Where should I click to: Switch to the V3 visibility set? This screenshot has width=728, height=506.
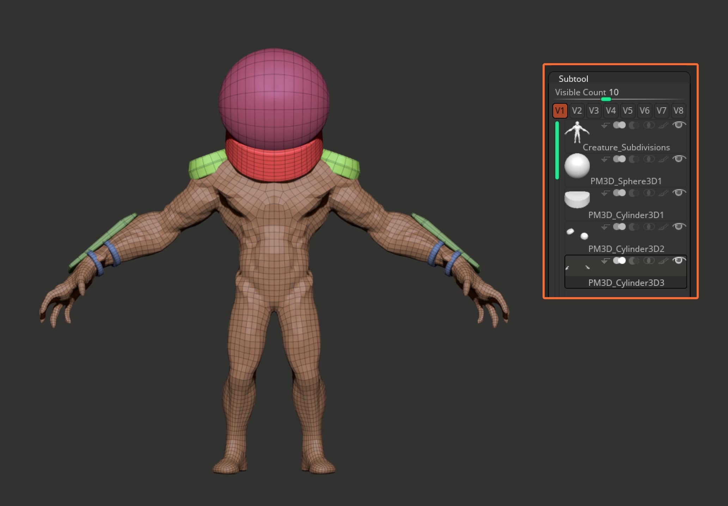594,111
